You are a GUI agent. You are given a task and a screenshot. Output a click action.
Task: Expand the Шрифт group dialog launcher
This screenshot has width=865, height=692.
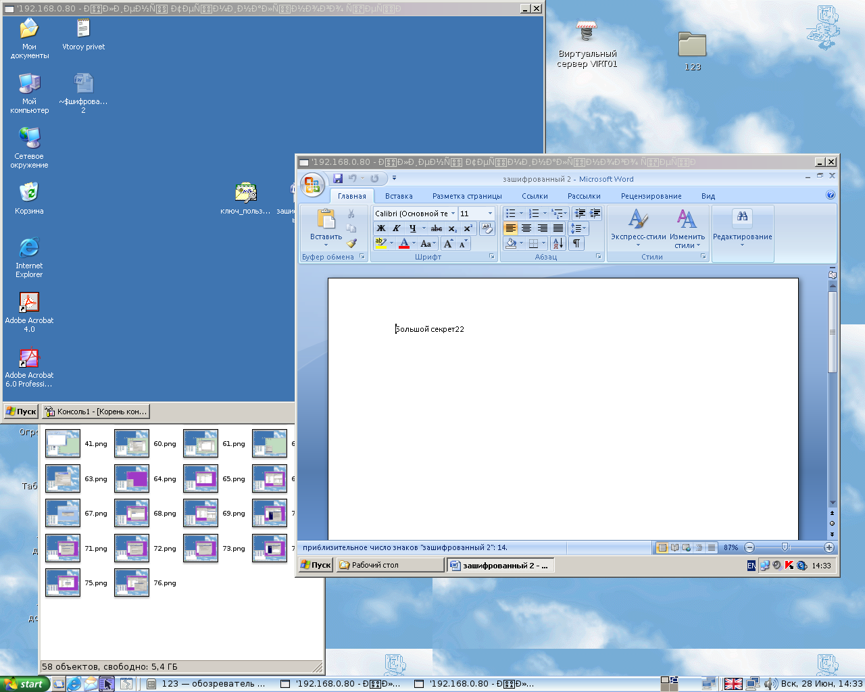click(x=492, y=257)
